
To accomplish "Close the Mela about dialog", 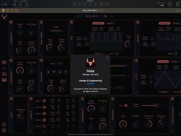I will coord(107,57).
